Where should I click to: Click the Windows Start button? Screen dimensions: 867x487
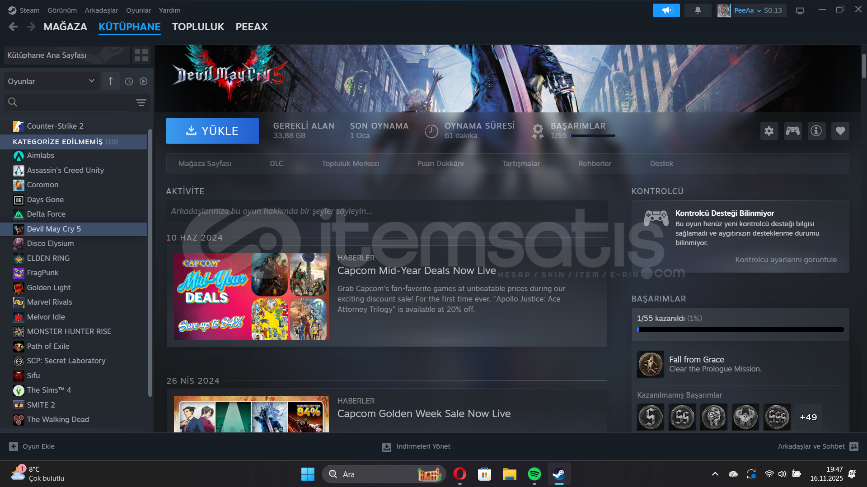pyautogui.click(x=308, y=474)
